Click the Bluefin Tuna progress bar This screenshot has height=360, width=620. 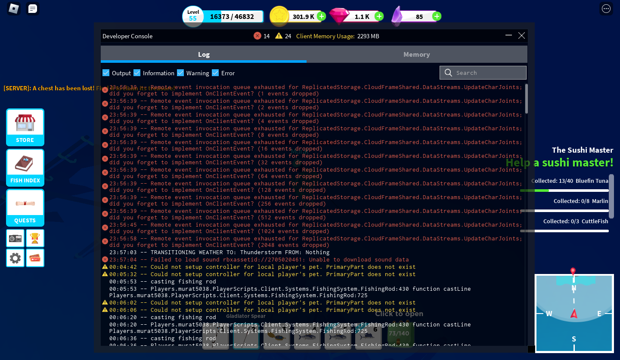pos(564,190)
